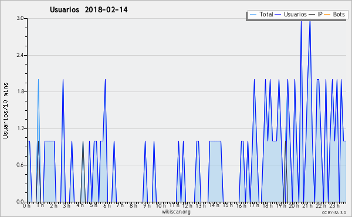Screen dimensions: 352x217
Task: Click the '3 h' x-axis label
Action: [67, 205]
